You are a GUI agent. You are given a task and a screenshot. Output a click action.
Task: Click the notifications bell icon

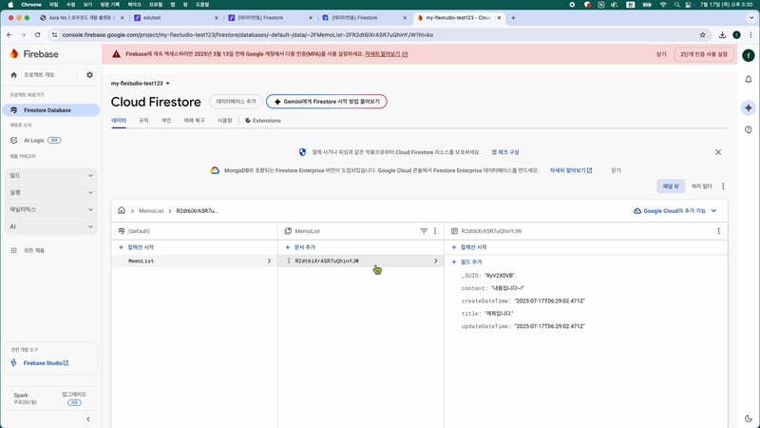[749, 81]
